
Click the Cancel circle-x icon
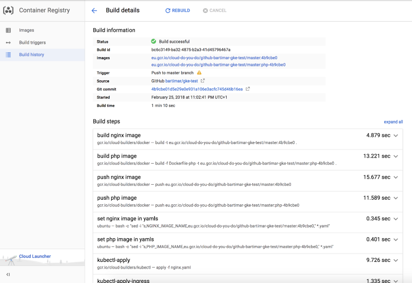point(205,10)
